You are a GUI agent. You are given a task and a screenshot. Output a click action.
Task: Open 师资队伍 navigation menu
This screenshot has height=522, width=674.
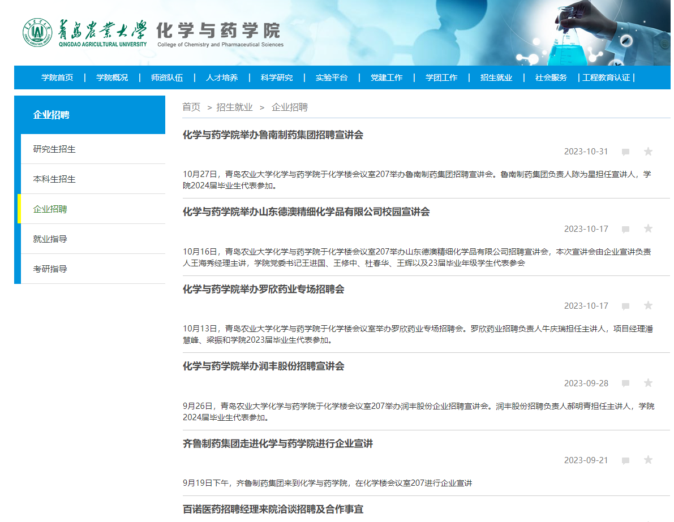click(167, 77)
